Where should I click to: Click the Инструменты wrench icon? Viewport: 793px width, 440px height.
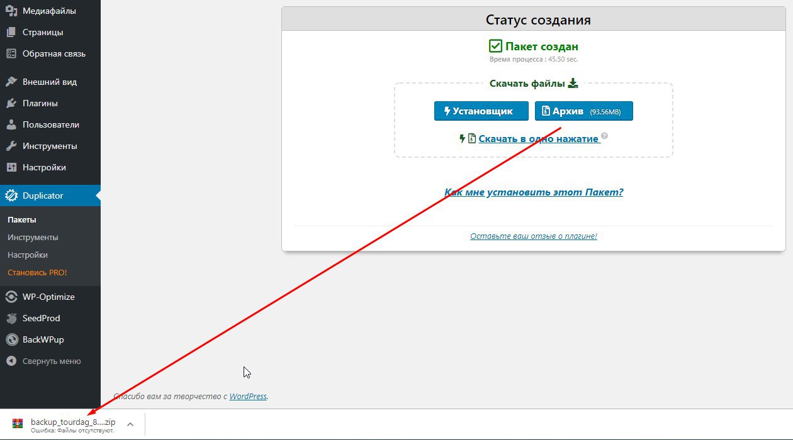(x=11, y=146)
